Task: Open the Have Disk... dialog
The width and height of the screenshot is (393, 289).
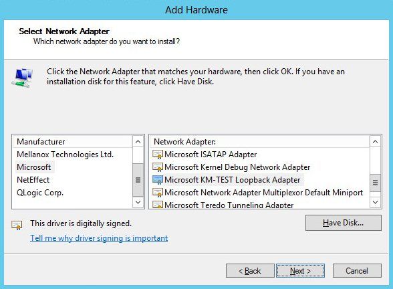Action: (344, 223)
